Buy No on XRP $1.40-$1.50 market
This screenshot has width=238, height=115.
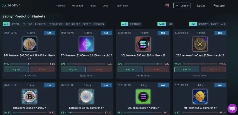213,69
